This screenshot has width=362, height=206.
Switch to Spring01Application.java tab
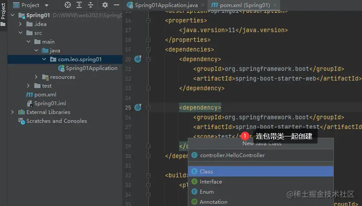(x=166, y=5)
